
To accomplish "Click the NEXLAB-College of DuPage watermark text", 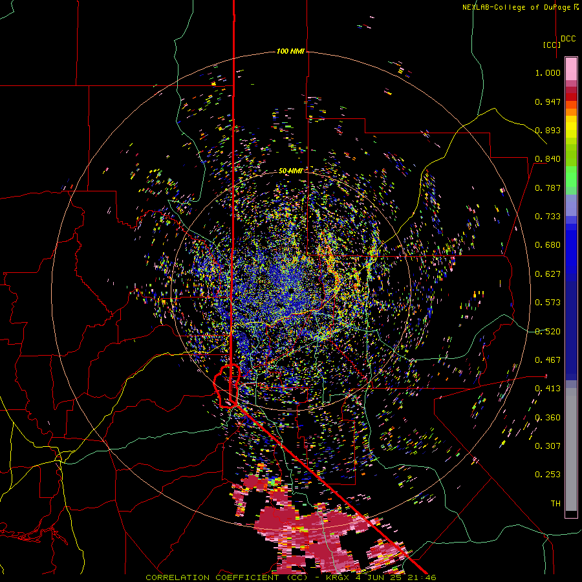I will pyautogui.click(x=520, y=7).
